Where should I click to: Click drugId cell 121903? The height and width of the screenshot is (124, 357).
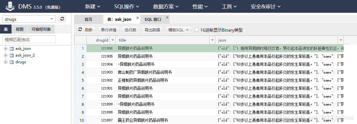pyautogui.click(x=101, y=73)
